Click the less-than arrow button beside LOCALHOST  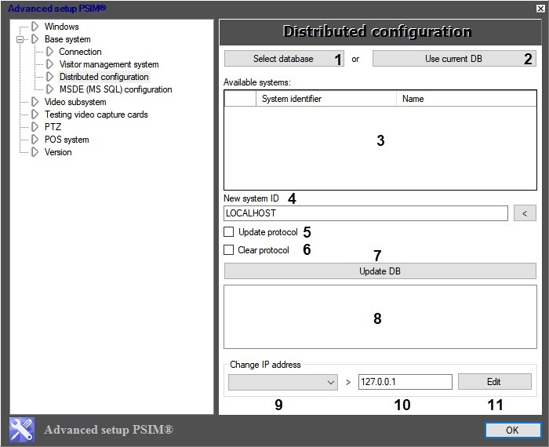click(525, 213)
